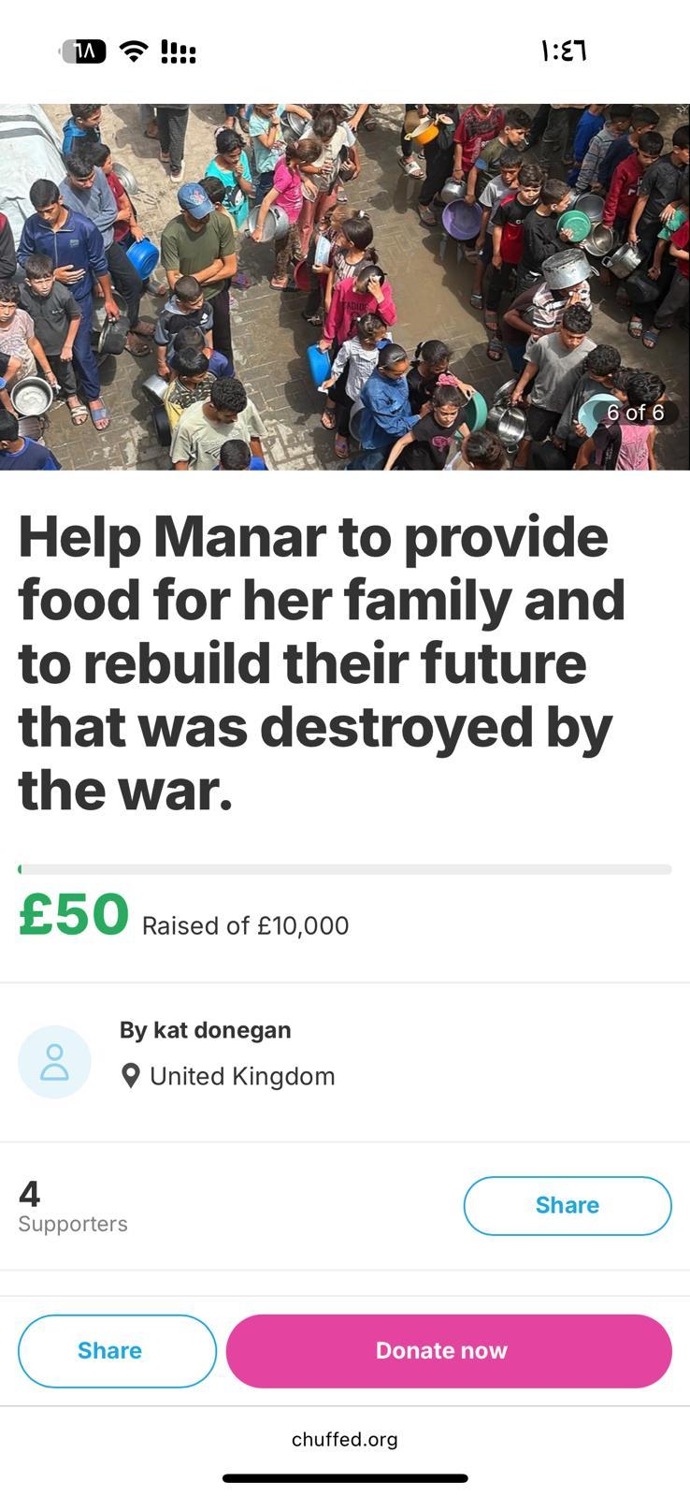Tap the home indicator bar
Viewport: 690px width, 1497px height.
(x=344, y=1478)
